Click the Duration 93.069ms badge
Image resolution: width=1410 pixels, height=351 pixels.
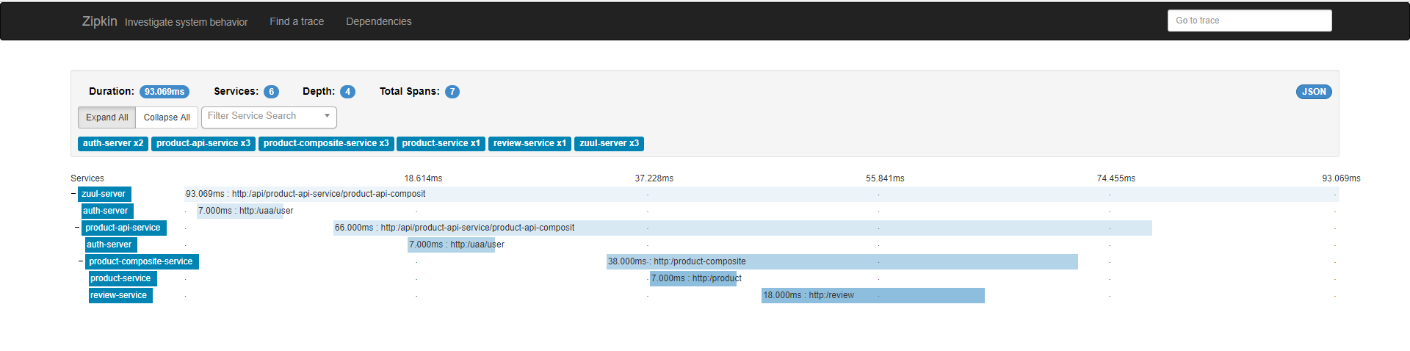coord(164,92)
